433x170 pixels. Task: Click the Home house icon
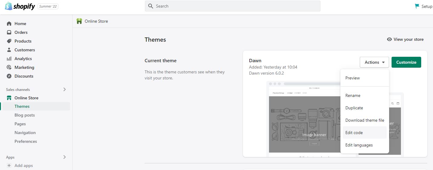[x=9, y=24]
